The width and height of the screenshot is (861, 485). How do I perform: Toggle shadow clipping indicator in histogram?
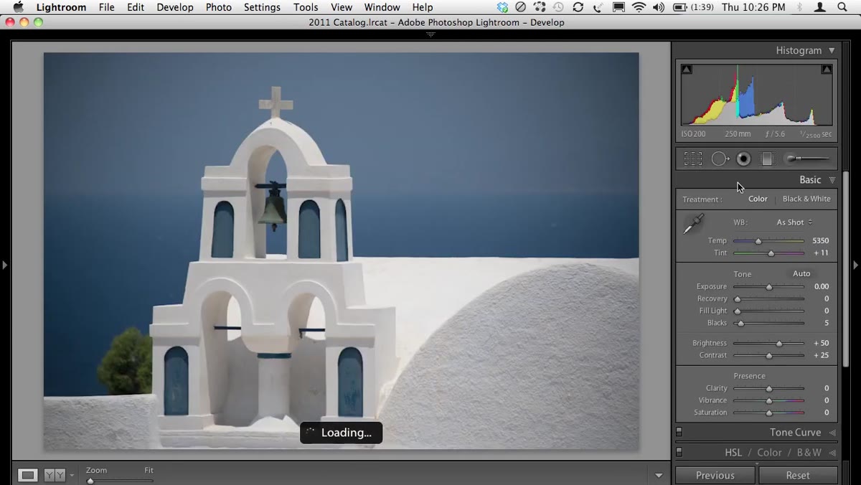pos(687,70)
